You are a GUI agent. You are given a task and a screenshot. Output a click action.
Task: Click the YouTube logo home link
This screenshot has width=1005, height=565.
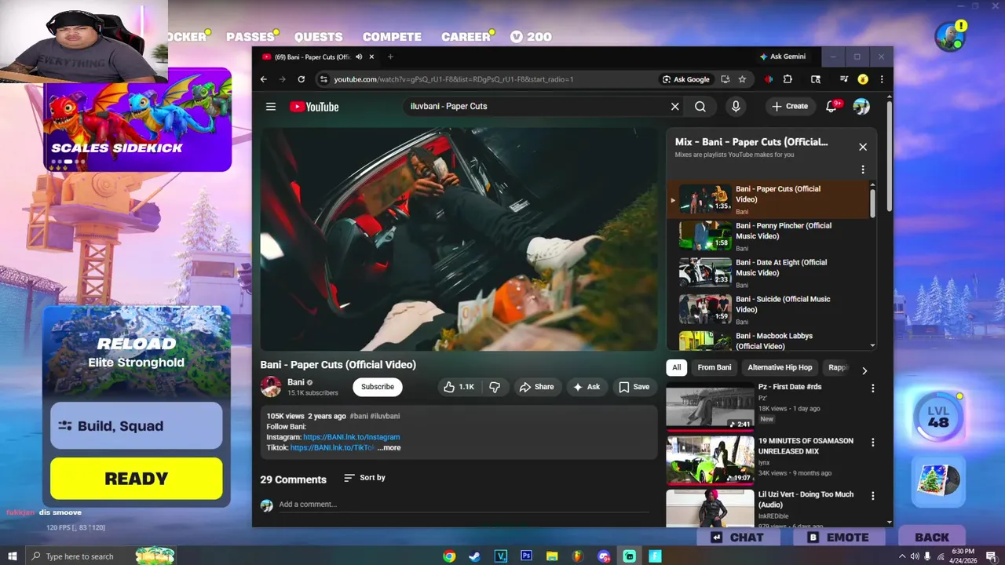point(314,107)
